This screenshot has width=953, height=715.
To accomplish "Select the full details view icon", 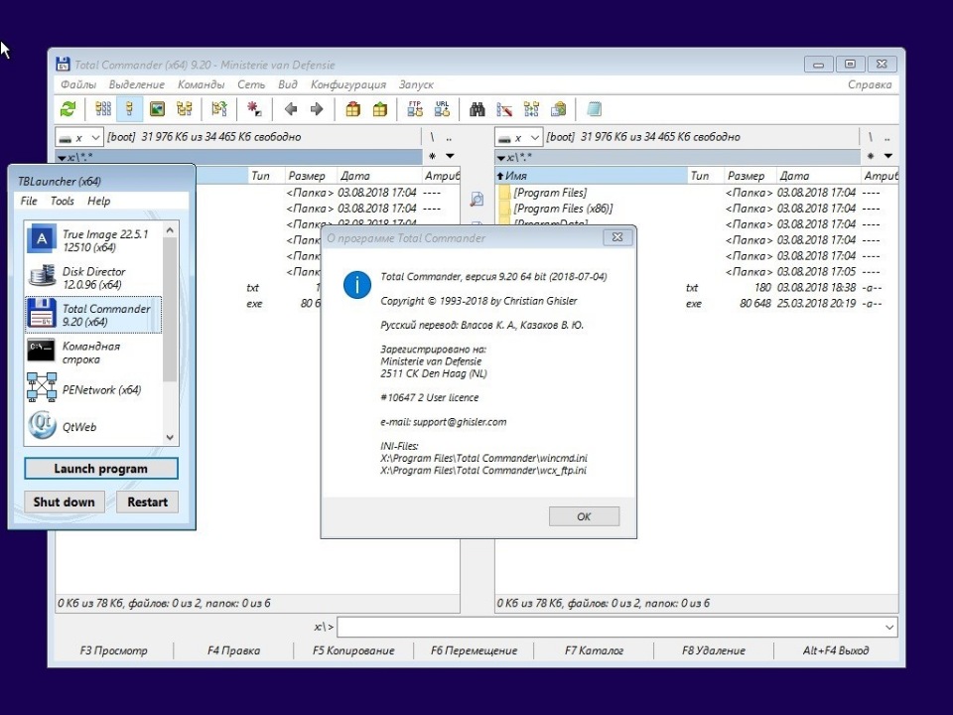I will [x=129, y=109].
